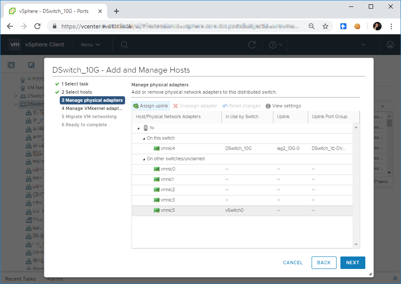The image size is (401, 284).
Task: Click the feedback smiley icon
Action: (x=390, y=45)
